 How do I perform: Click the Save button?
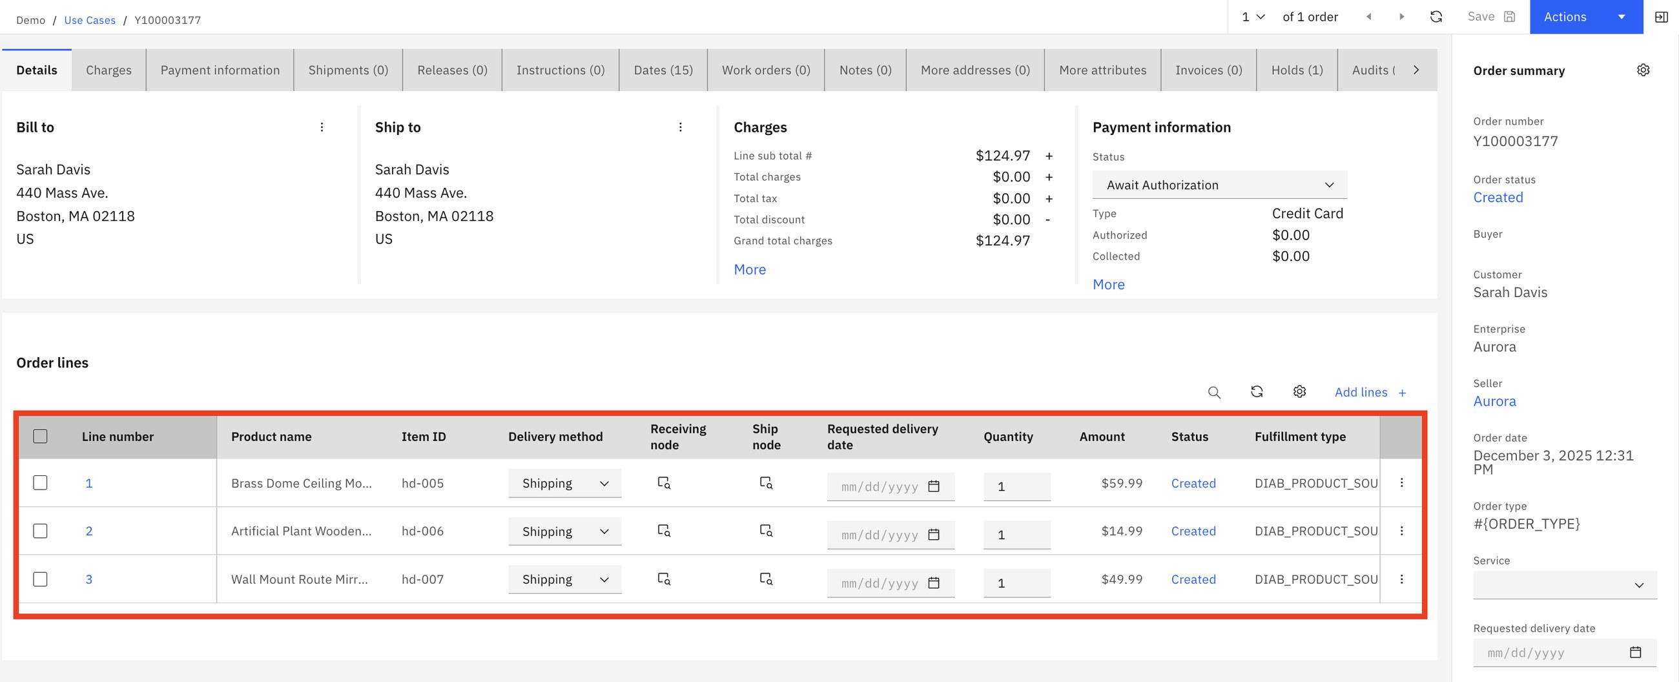[1490, 17]
